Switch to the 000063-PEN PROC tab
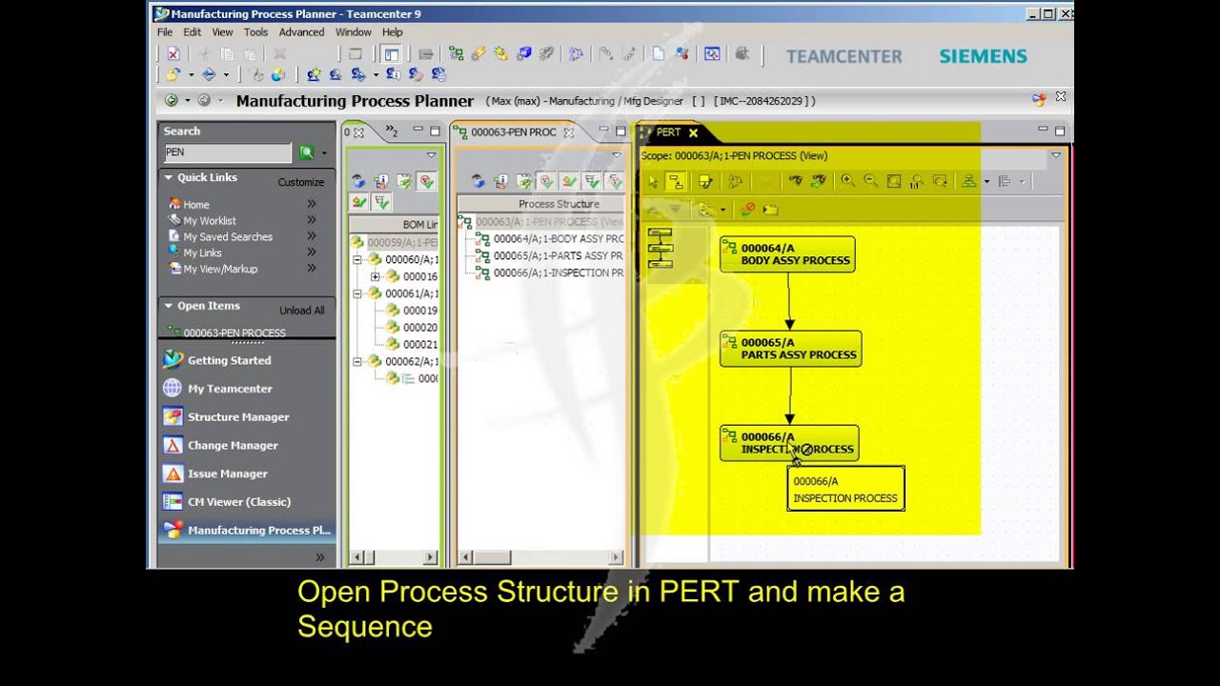Image resolution: width=1220 pixels, height=686 pixels. click(513, 132)
